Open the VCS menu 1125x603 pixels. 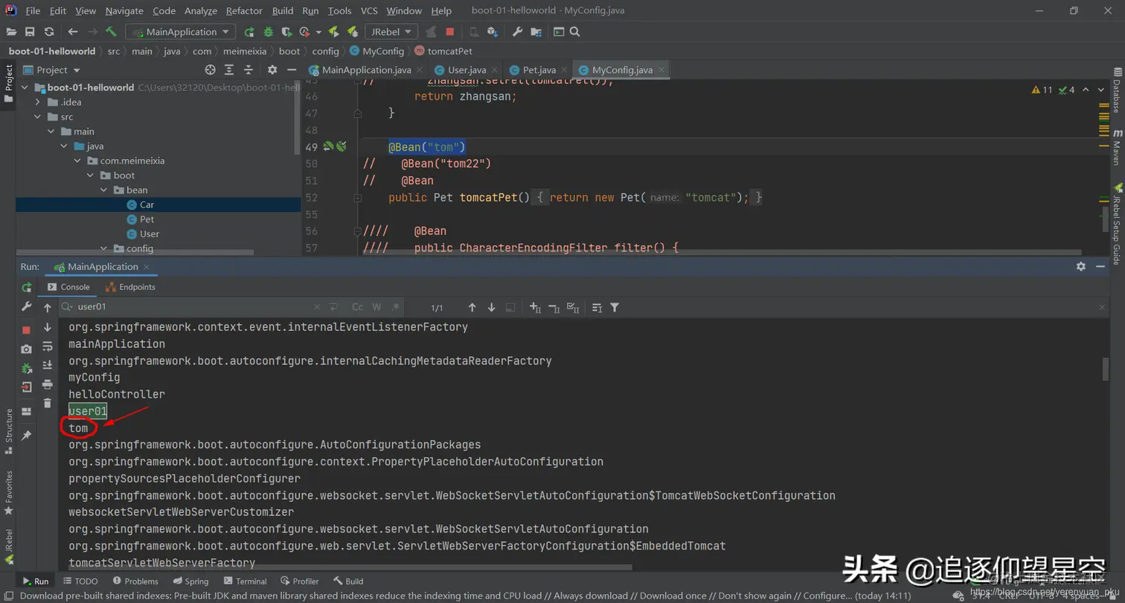pyautogui.click(x=369, y=11)
